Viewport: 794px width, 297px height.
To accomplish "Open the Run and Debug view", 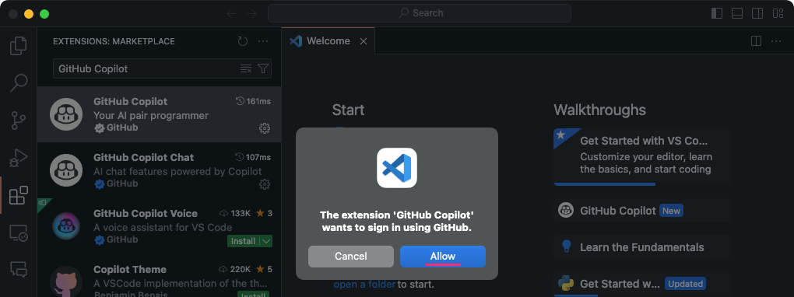I will [19, 158].
